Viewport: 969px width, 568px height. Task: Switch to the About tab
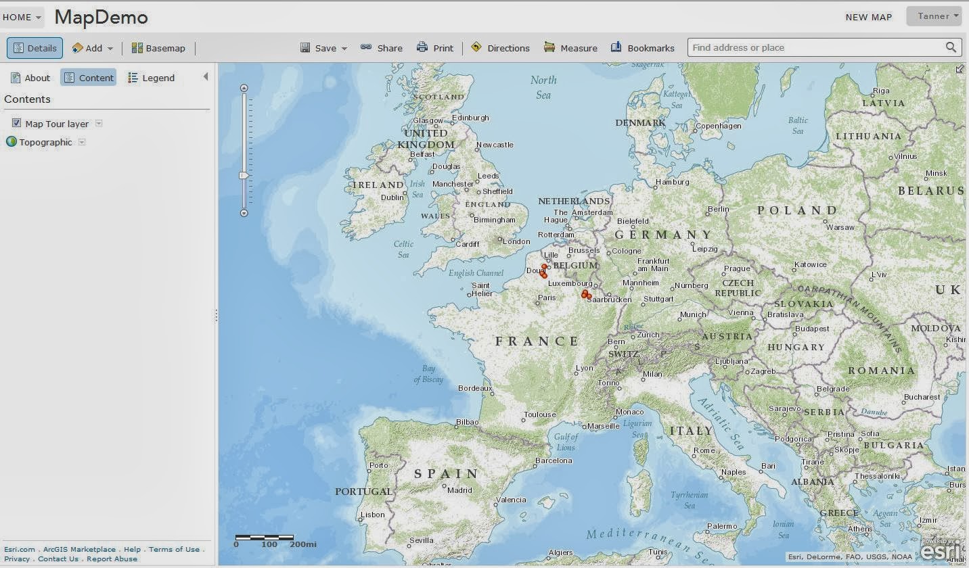click(30, 78)
